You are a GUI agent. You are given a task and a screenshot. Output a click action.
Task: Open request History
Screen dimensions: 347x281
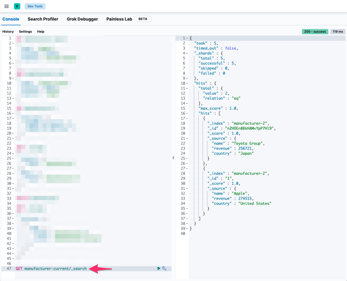tap(8, 32)
